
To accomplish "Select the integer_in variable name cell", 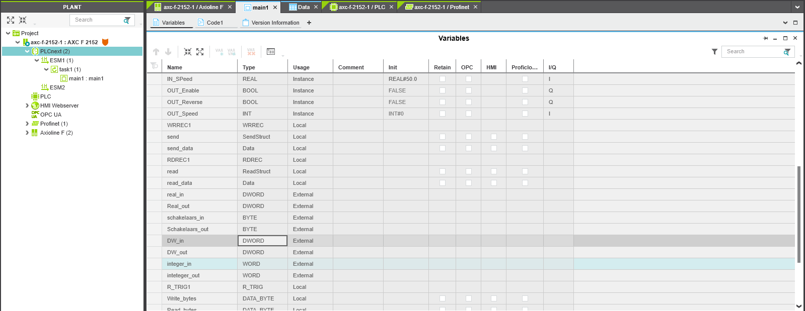I will (x=199, y=264).
